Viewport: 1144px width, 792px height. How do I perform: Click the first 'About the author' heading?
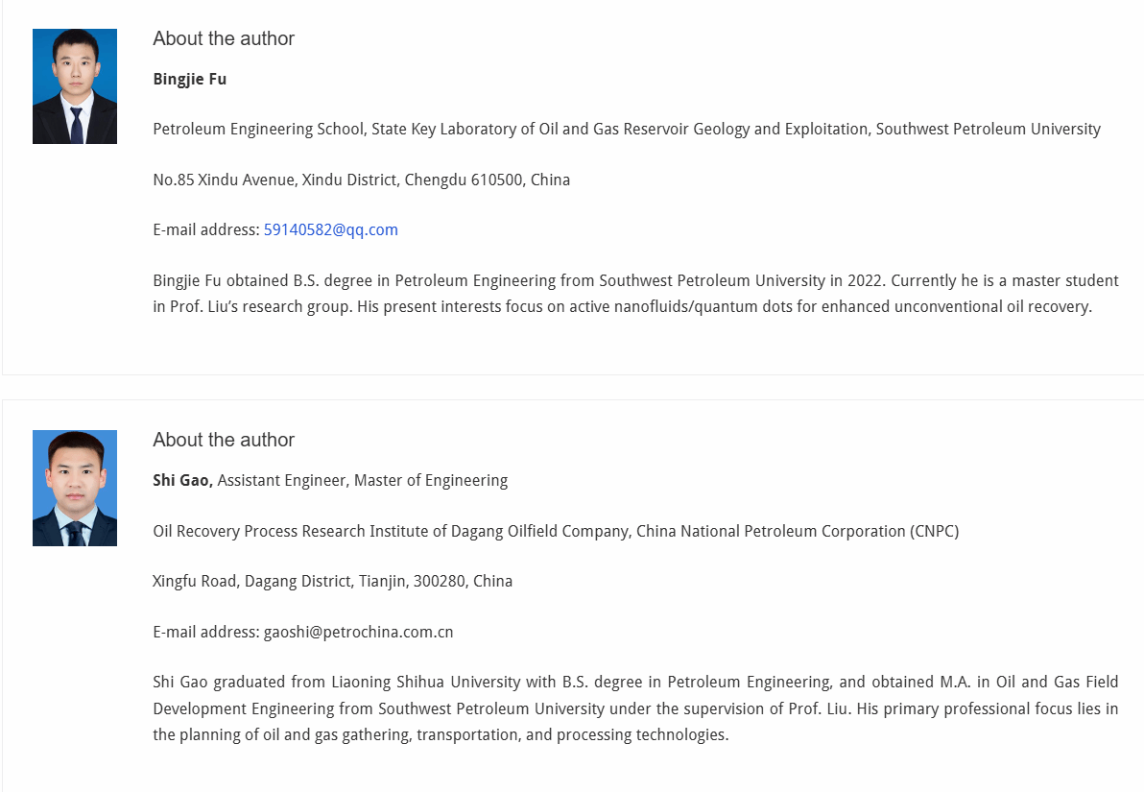click(x=224, y=38)
